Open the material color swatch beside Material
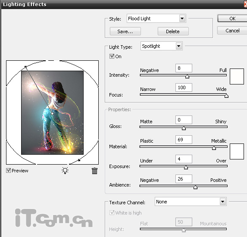This screenshot has width=247, height=237. click(x=237, y=151)
